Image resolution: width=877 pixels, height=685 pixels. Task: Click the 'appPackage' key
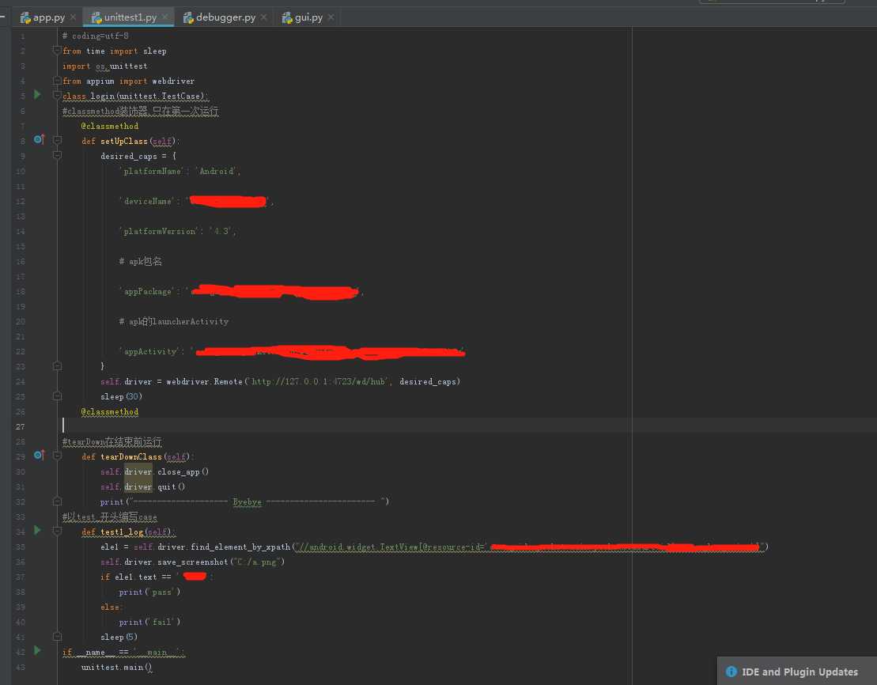click(x=147, y=292)
